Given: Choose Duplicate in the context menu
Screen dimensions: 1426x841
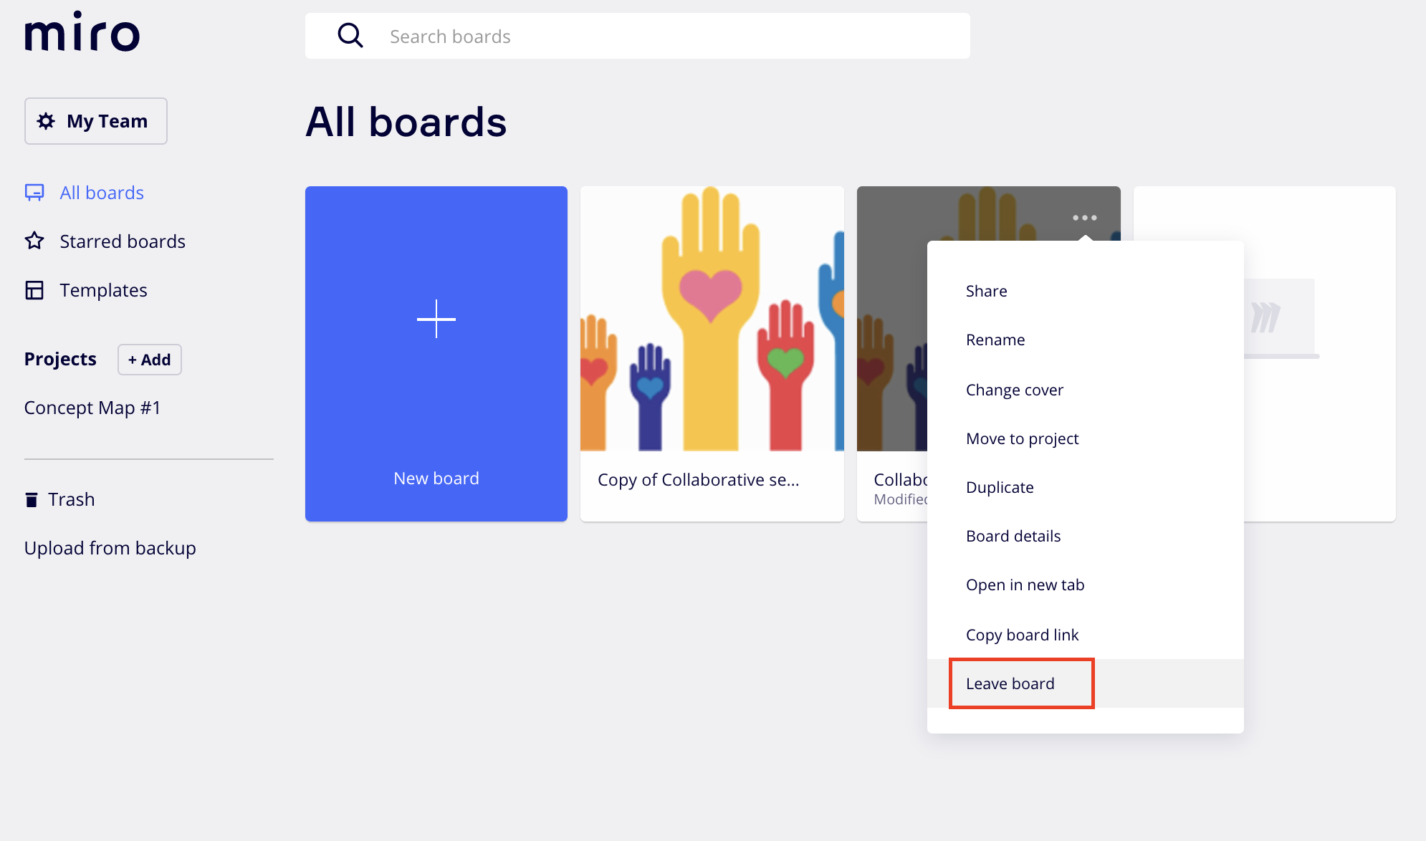Looking at the screenshot, I should click(x=1000, y=487).
